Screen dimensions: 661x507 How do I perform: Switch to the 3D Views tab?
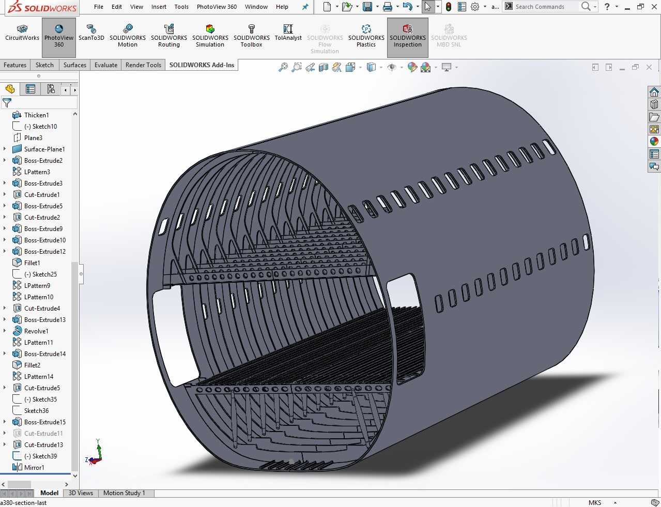pyautogui.click(x=81, y=493)
